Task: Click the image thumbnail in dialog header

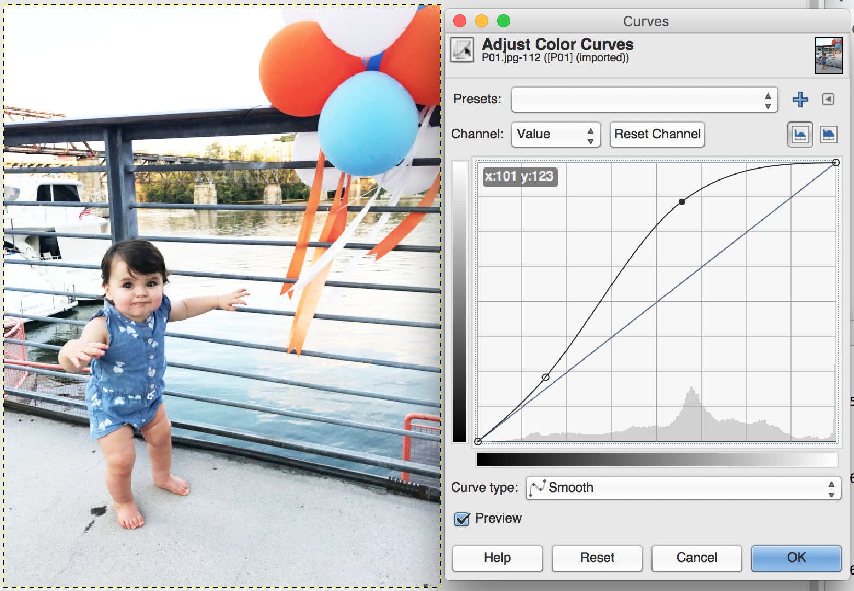Action: pos(828,56)
